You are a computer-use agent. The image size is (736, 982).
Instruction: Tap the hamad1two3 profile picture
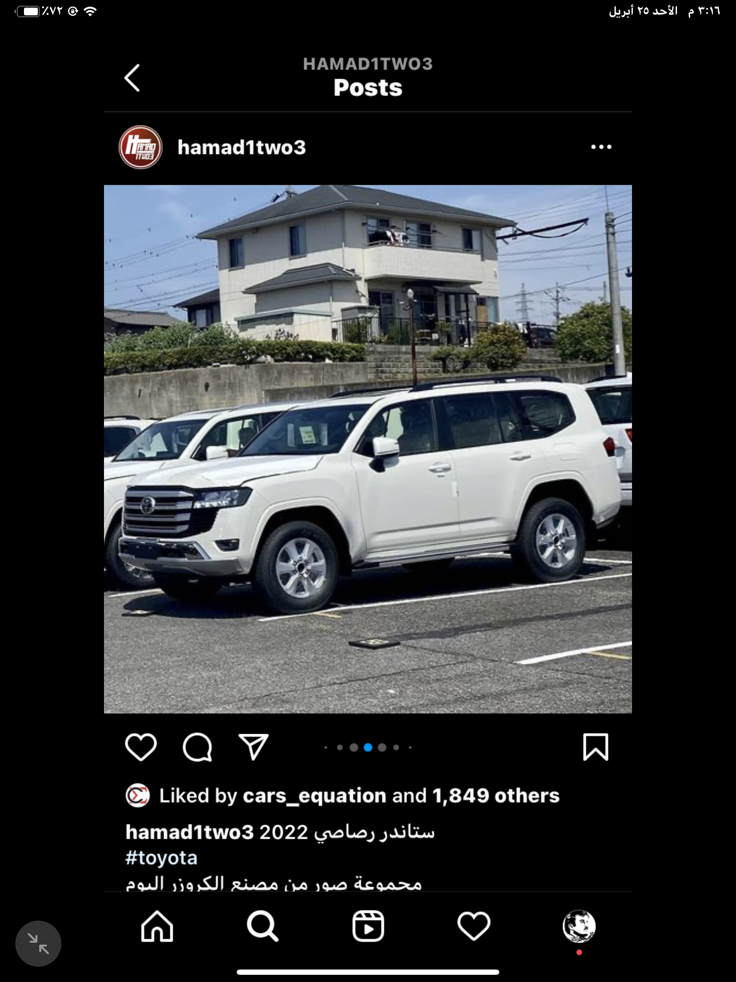(x=140, y=147)
